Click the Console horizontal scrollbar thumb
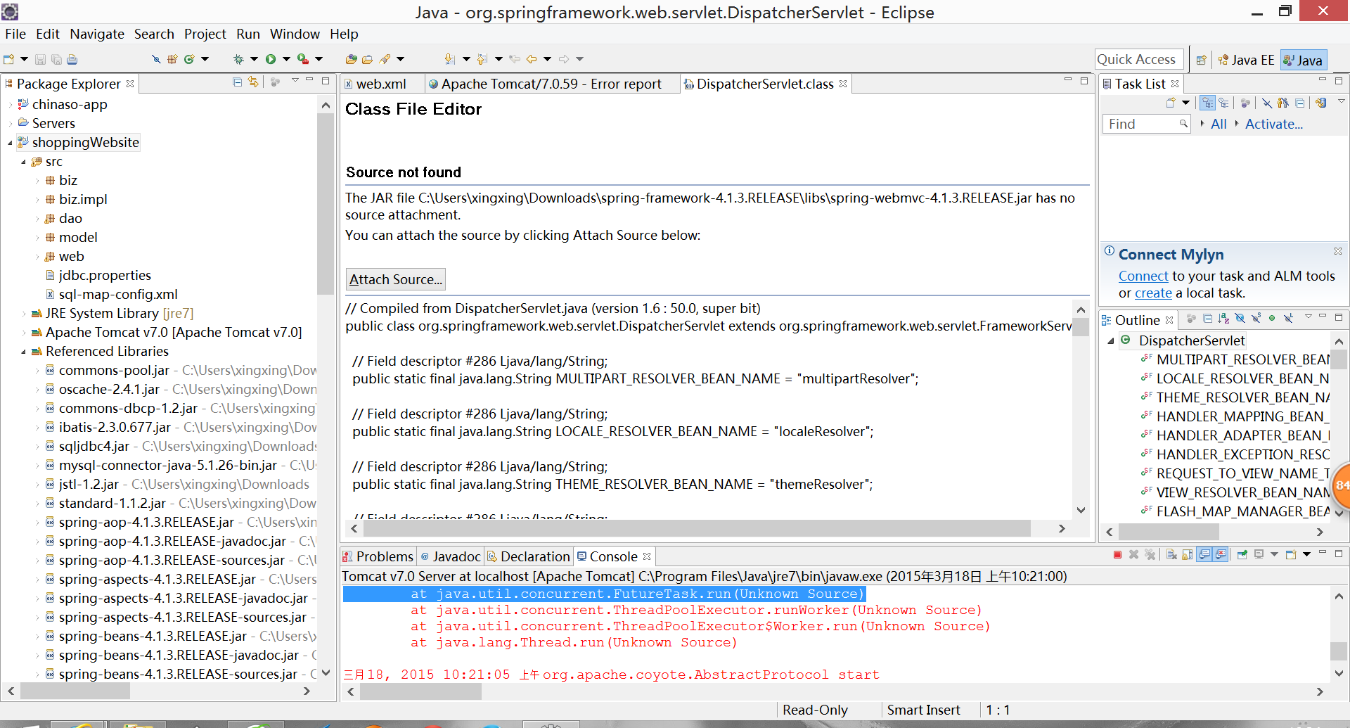 420,692
